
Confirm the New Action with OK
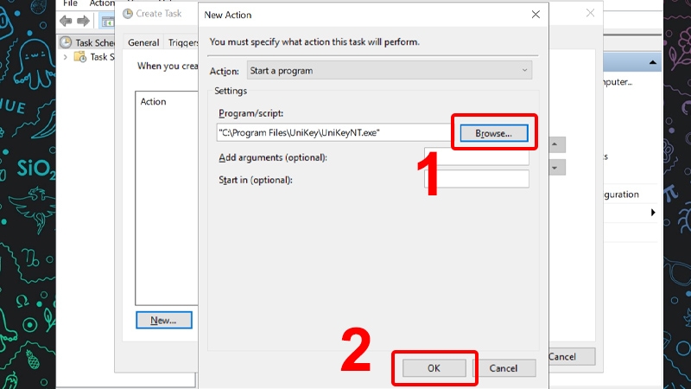tap(434, 367)
